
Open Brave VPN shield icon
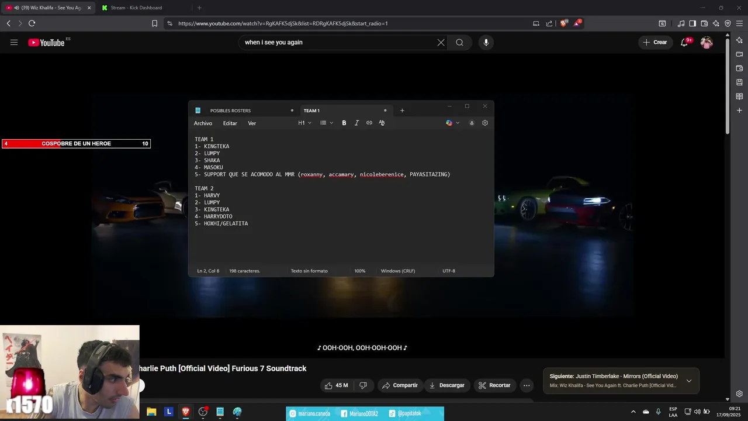728,23
